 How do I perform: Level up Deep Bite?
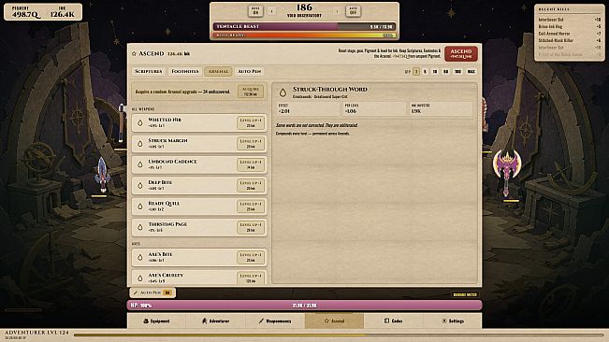coord(251,185)
